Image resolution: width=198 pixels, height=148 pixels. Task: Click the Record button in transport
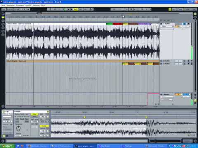(72, 9)
